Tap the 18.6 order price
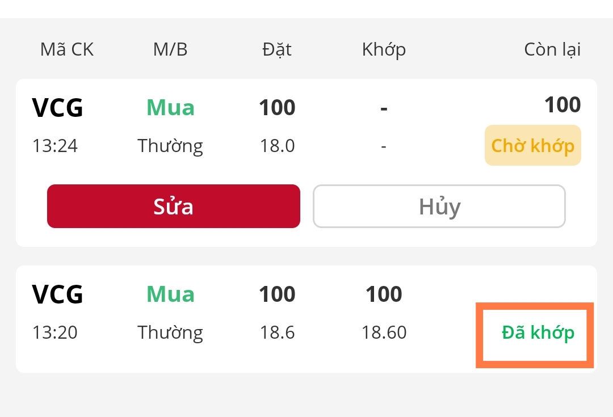The width and height of the screenshot is (613, 417). 277,332
